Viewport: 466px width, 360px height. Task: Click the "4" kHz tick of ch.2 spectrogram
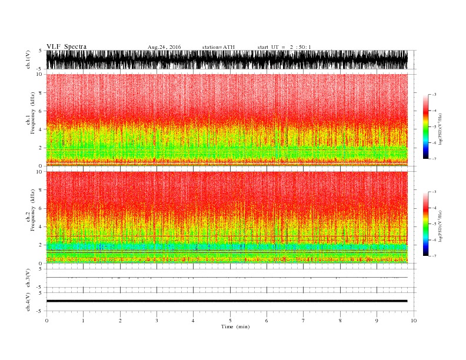(41, 226)
